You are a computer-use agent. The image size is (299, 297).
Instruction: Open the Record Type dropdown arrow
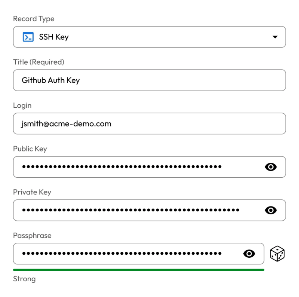click(275, 37)
